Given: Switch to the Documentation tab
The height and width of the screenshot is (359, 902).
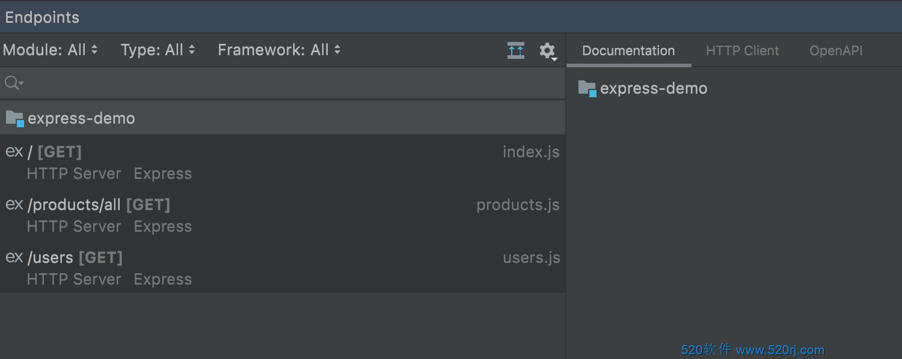Looking at the screenshot, I should coord(628,51).
